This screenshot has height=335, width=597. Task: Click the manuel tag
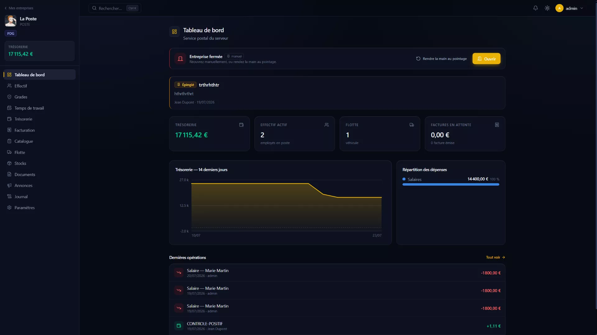pyautogui.click(x=234, y=56)
